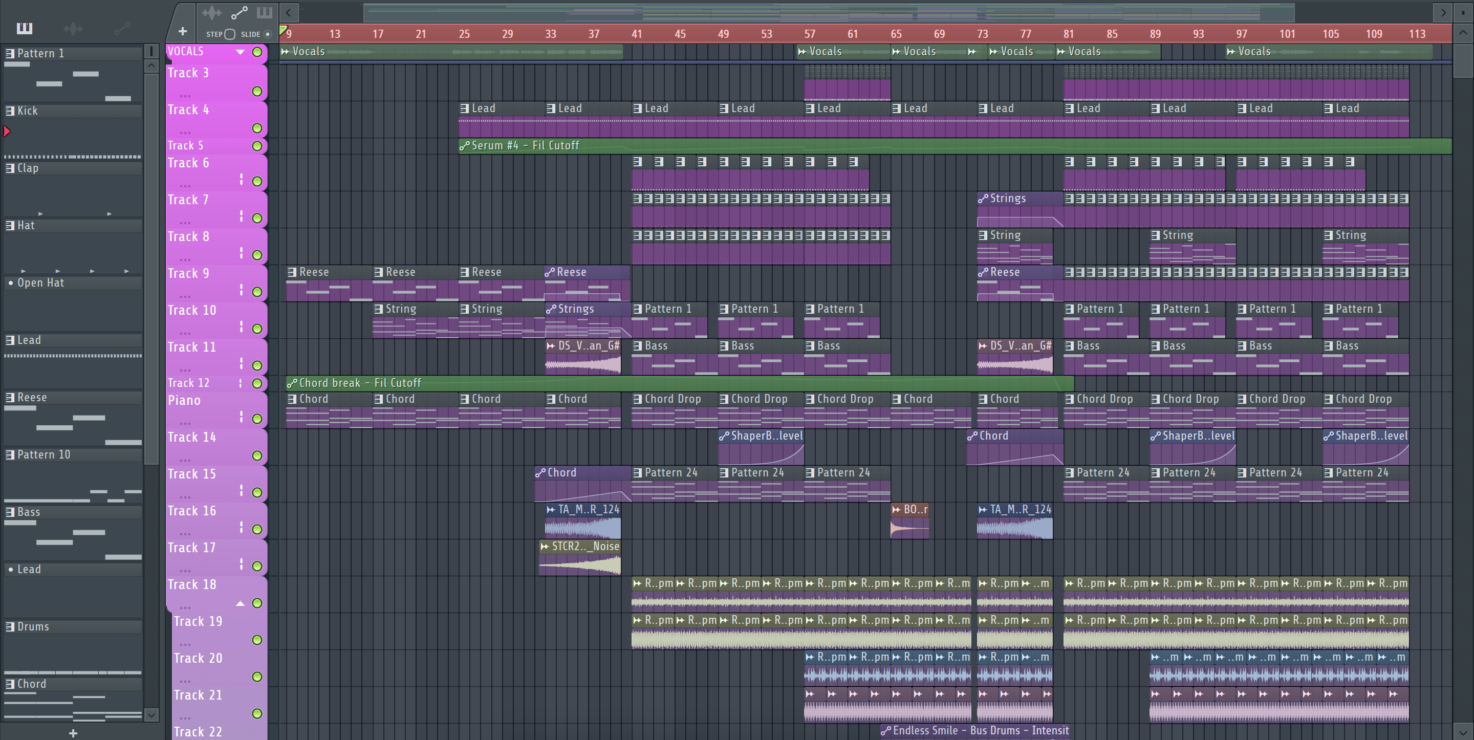Mute the Piano track

click(x=257, y=419)
